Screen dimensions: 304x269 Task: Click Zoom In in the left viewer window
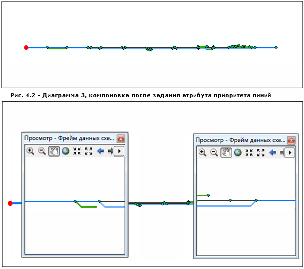[30, 151]
